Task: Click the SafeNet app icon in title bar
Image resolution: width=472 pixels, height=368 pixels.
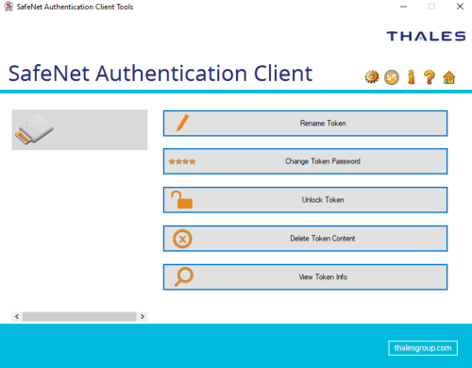Action: [x=8, y=7]
